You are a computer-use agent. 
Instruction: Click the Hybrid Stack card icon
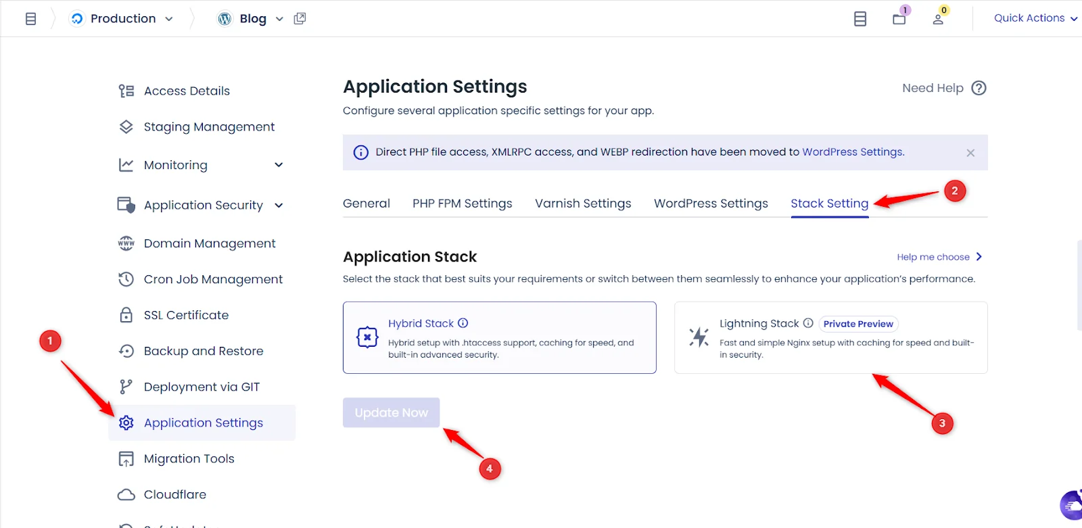coord(367,337)
